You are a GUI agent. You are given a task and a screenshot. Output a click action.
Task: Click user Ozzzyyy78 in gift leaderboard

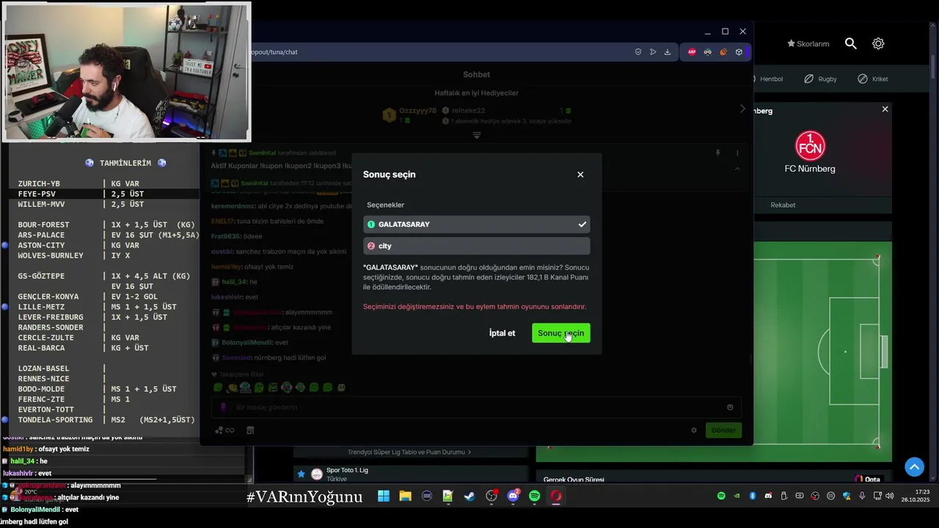[417, 111]
